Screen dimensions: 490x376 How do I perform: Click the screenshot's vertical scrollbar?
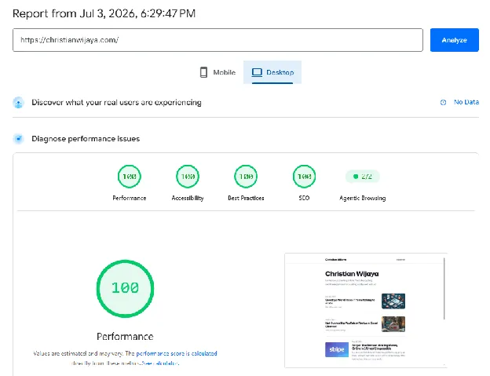coord(444,289)
